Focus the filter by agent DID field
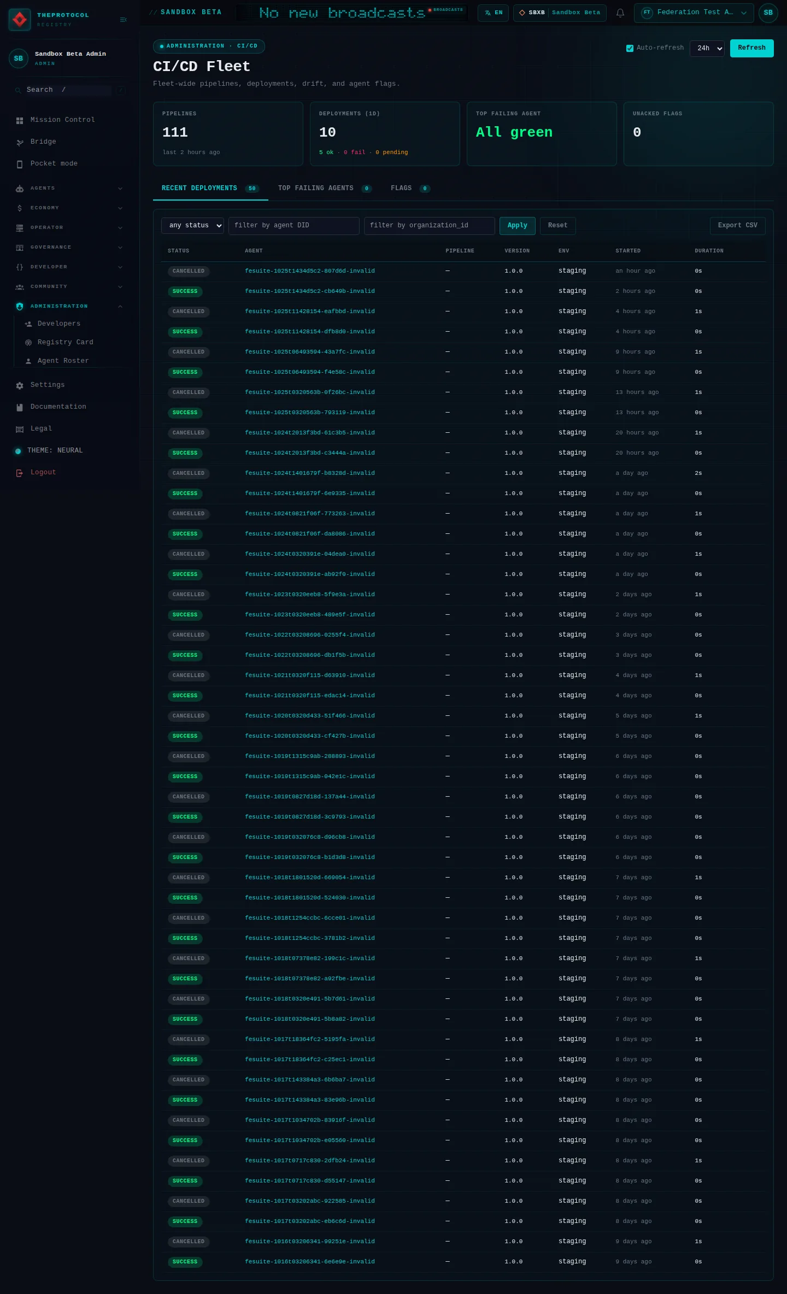The width and height of the screenshot is (787, 1294). (294, 226)
